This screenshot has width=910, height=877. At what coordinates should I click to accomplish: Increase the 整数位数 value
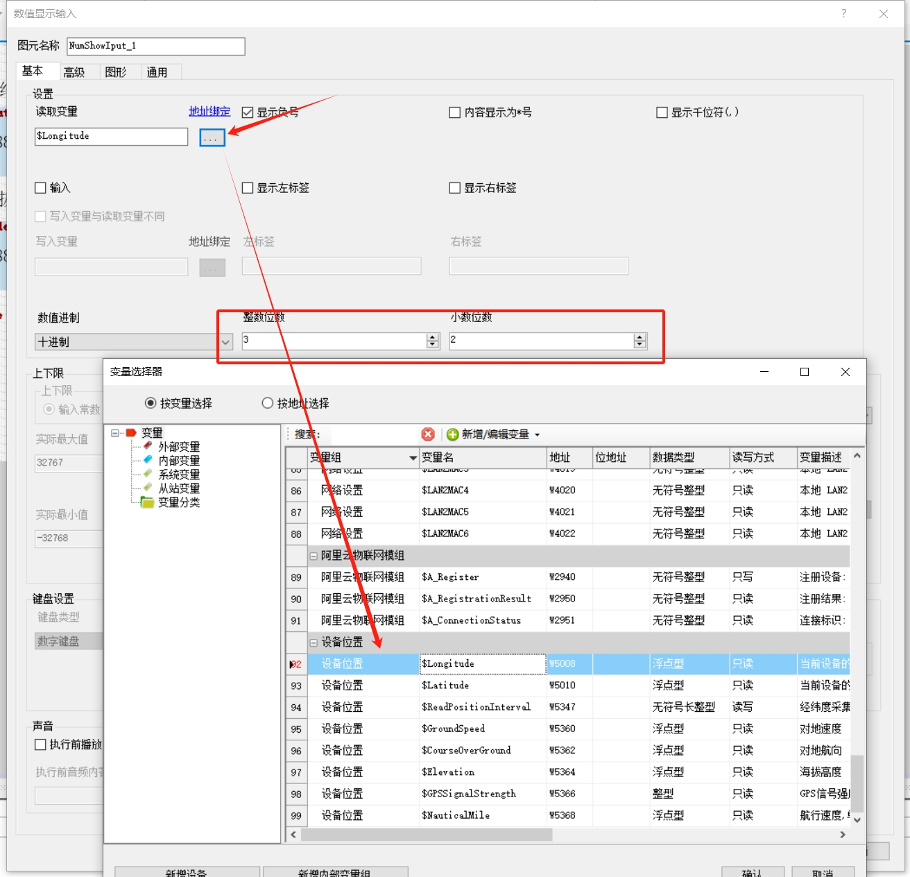pos(433,337)
